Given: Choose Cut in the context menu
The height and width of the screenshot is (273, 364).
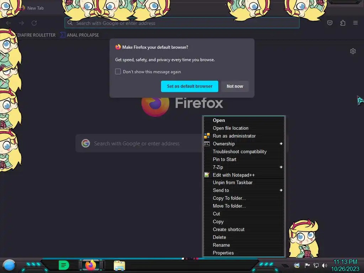Looking at the screenshot, I should pos(244,214).
